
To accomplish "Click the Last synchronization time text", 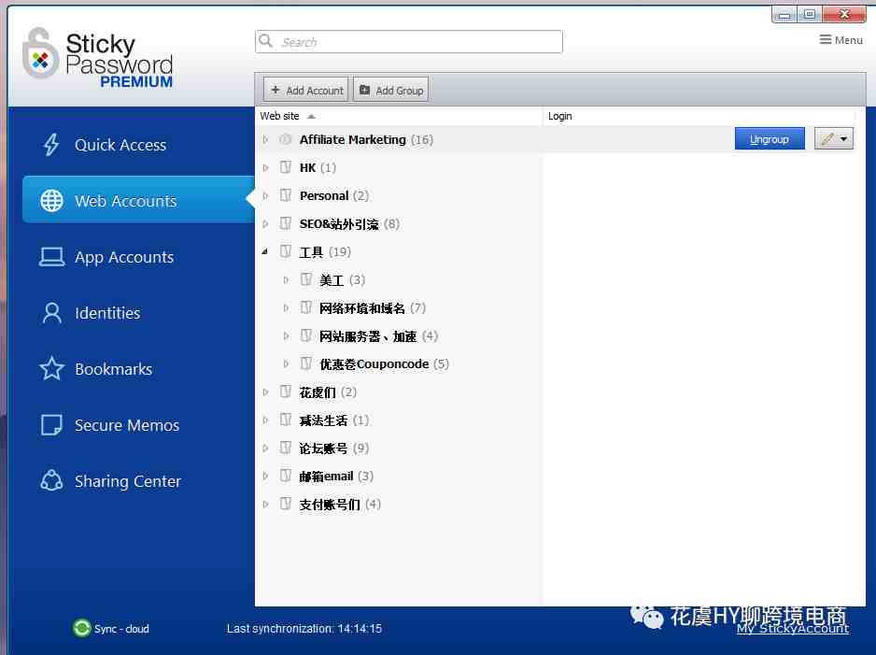I will click(304, 628).
